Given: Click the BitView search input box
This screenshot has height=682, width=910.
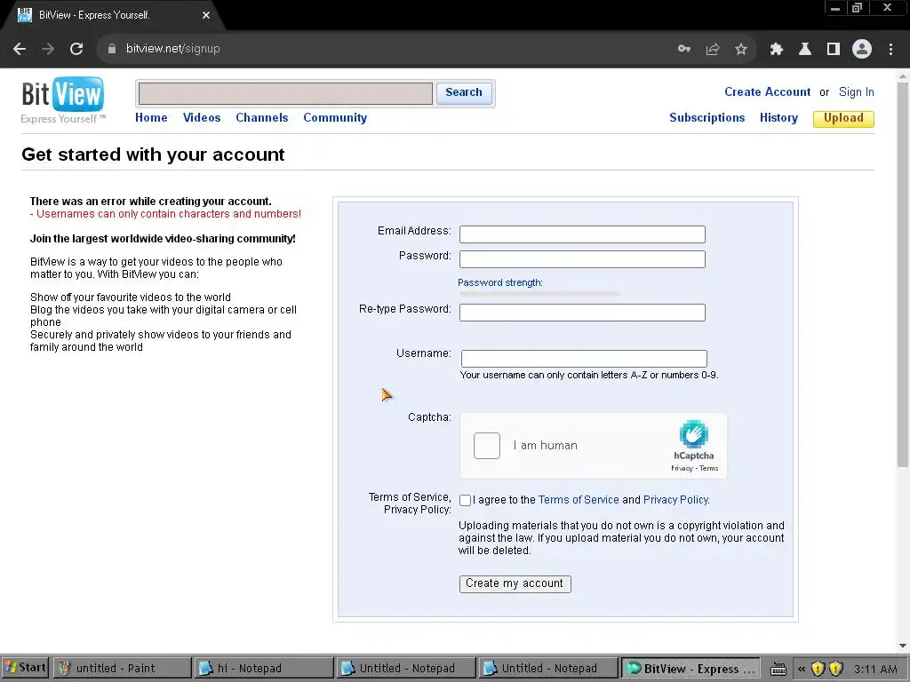Looking at the screenshot, I should 285,93.
